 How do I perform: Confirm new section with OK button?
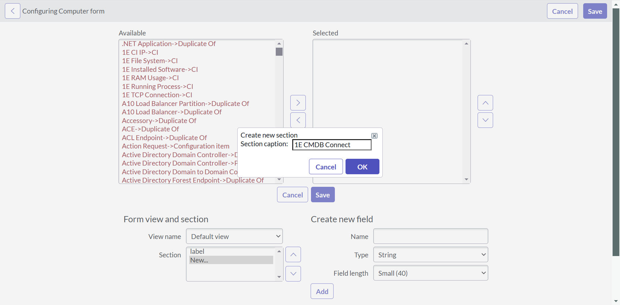point(362,167)
